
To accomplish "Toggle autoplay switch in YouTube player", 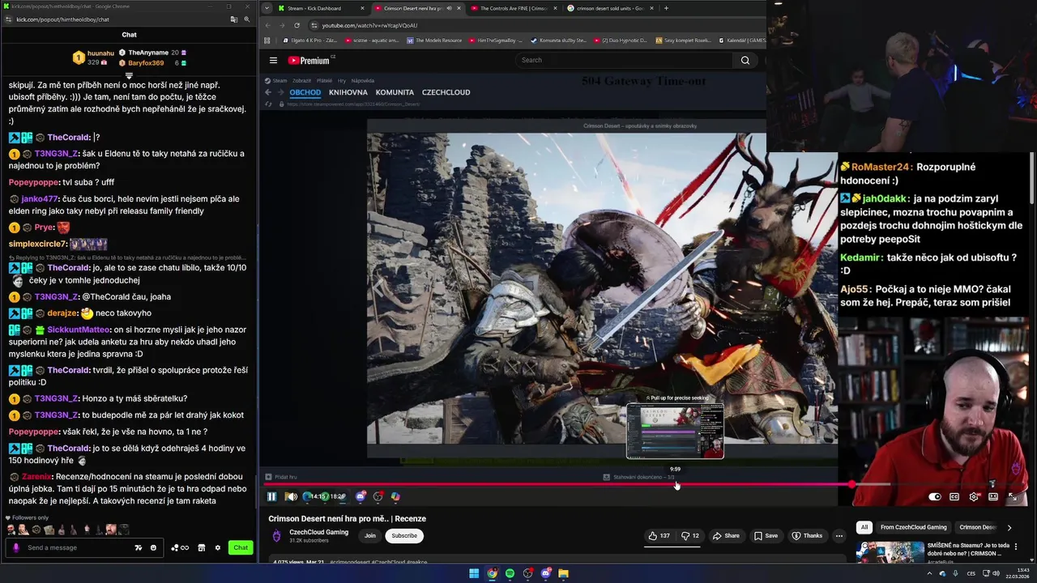I will coord(935,496).
